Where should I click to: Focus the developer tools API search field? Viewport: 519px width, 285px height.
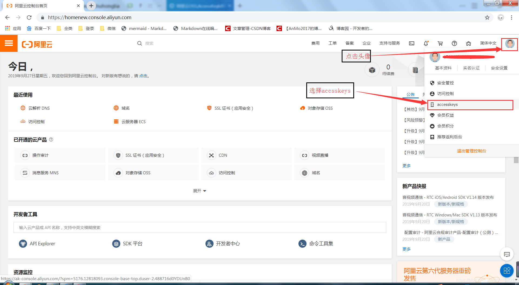(x=200, y=227)
